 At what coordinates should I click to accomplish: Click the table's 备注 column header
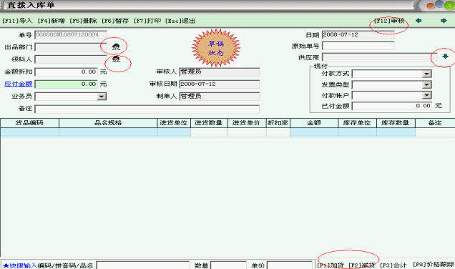(x=435, y=123)
